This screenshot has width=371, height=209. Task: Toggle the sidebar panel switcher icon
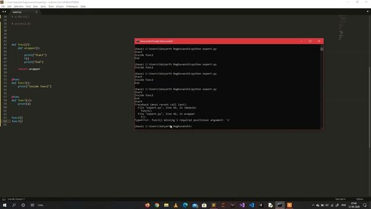coord(3,199)
